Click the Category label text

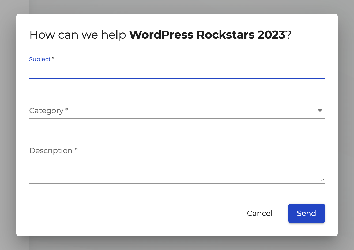pyautogui.click(x=46, y=111)
